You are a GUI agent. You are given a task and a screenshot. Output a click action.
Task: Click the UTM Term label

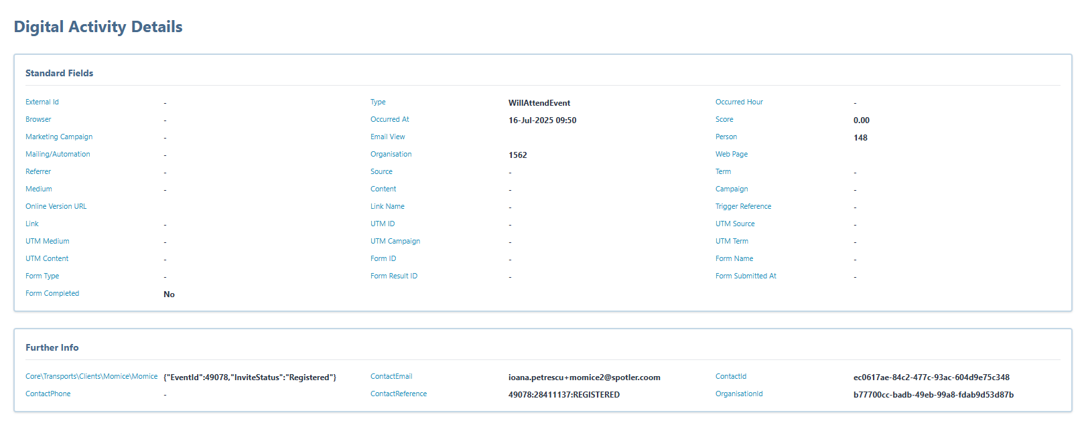(732, 241)
